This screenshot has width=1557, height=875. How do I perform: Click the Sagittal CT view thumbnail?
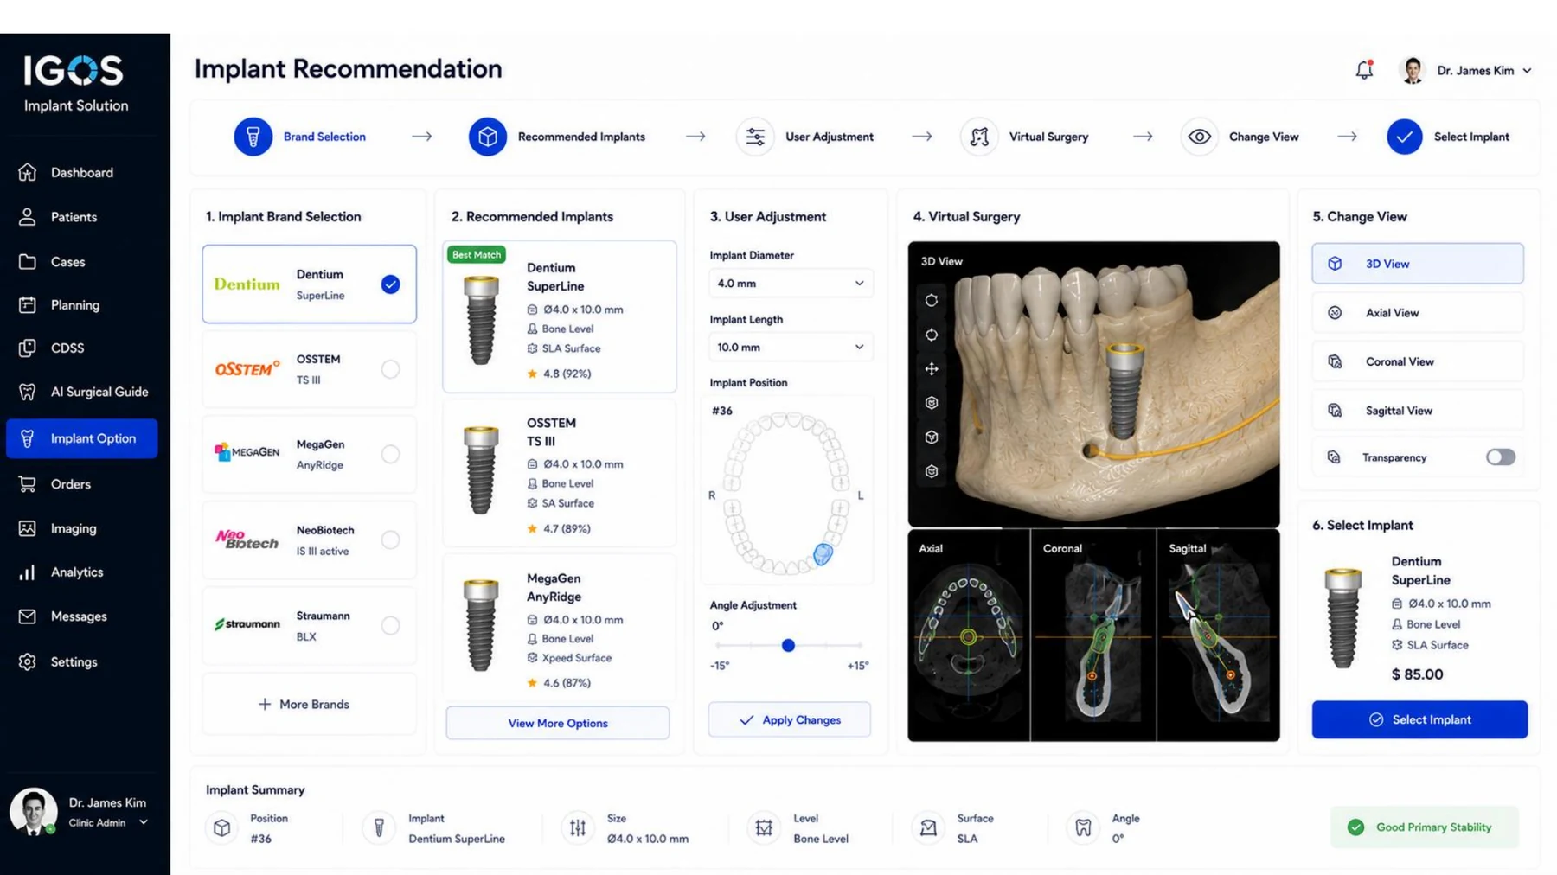[x=1218, y=635]
